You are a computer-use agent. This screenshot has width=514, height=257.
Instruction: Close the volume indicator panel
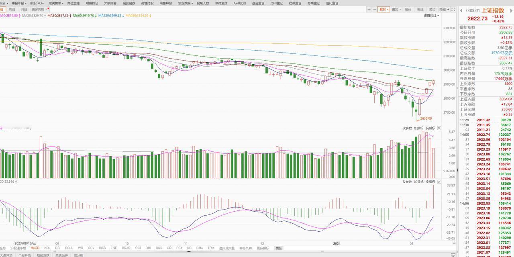pos(439,128)
